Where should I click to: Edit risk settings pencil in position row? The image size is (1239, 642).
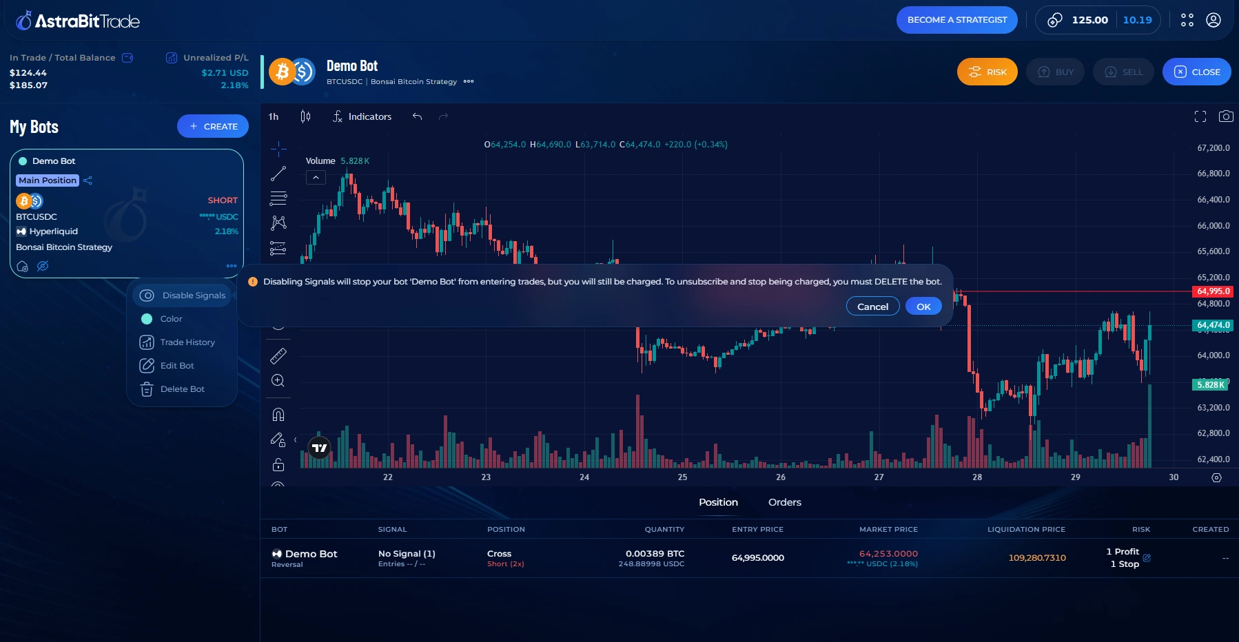click(x=1147, y=558)
